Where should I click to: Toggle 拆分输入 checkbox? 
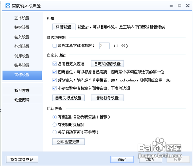pos(55,80)
